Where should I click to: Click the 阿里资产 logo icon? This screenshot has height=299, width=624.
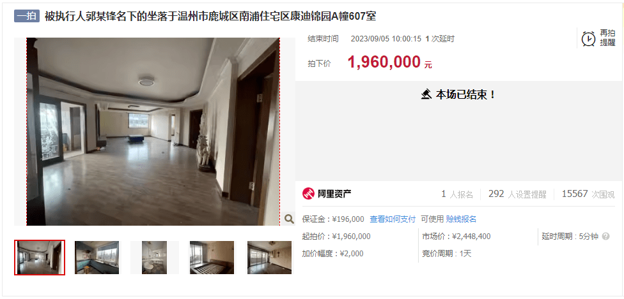pos(308,194)
